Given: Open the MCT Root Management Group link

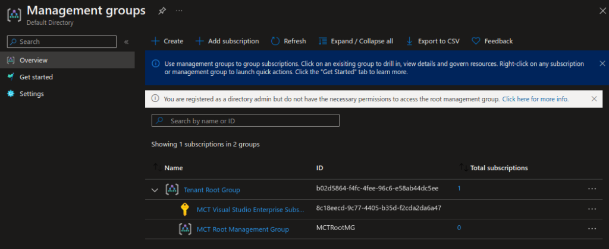Looking at the screenshot, I should (243, 229).
